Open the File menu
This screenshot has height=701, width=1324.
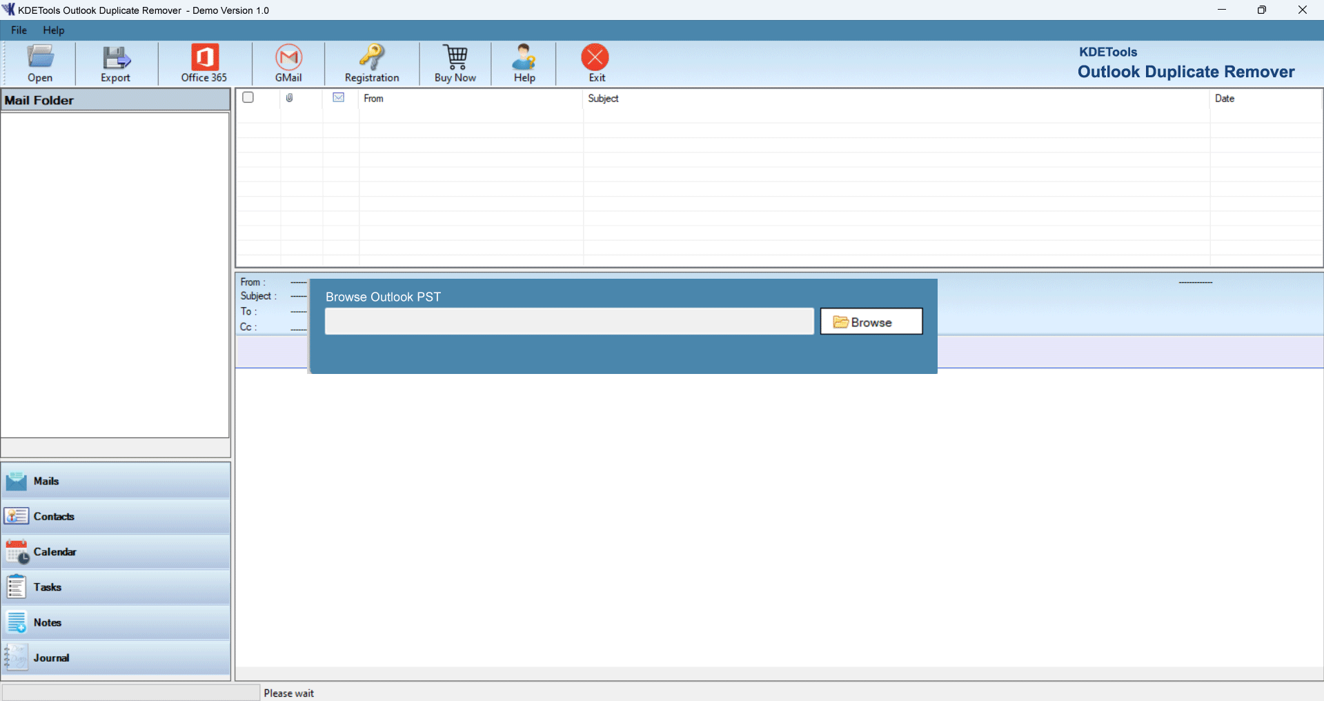pos(19,30)
